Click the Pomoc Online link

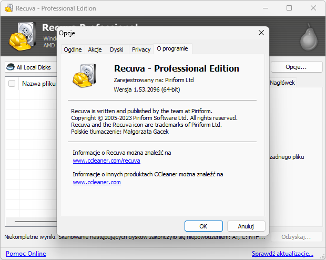pyautogui.click(x=26, y=254)
